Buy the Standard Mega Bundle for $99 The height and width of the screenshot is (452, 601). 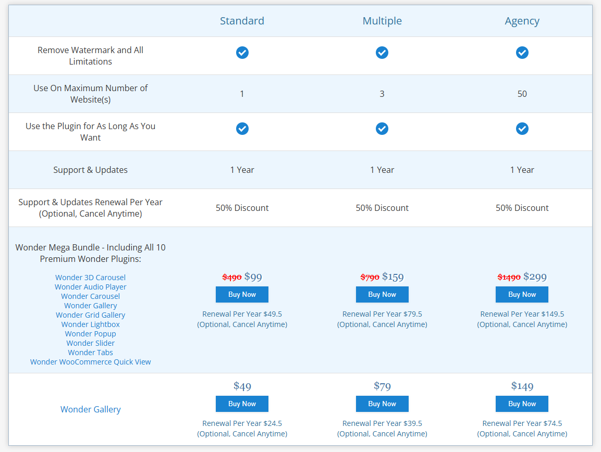point(242,295)
